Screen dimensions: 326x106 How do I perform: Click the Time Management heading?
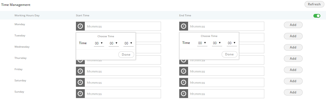pos(16,5)
